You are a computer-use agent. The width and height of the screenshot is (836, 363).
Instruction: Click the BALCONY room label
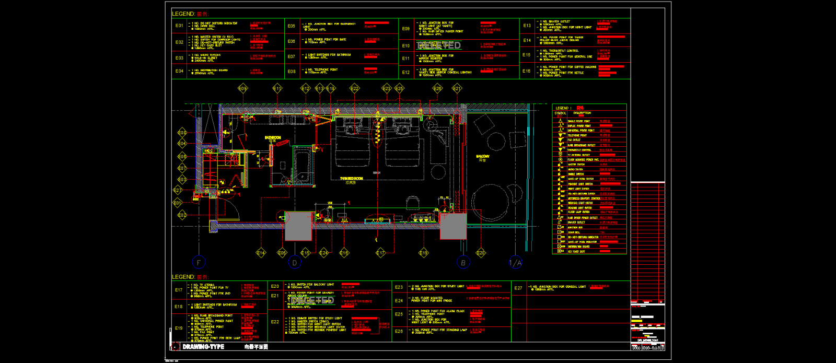(483, 156)
